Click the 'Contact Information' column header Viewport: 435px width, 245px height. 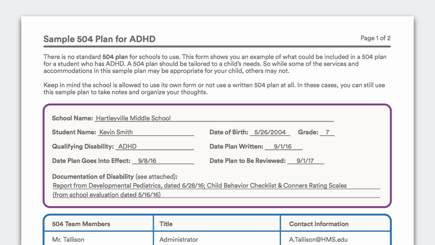point(319,224)
